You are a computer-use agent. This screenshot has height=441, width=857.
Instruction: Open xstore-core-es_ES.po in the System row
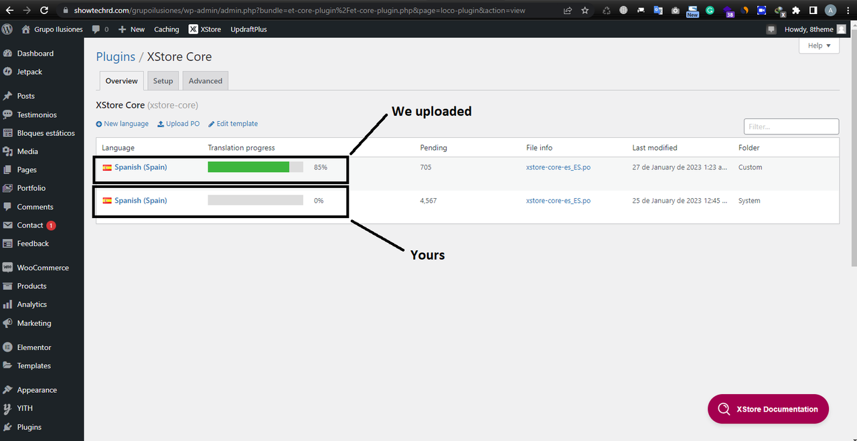[558, 201]
